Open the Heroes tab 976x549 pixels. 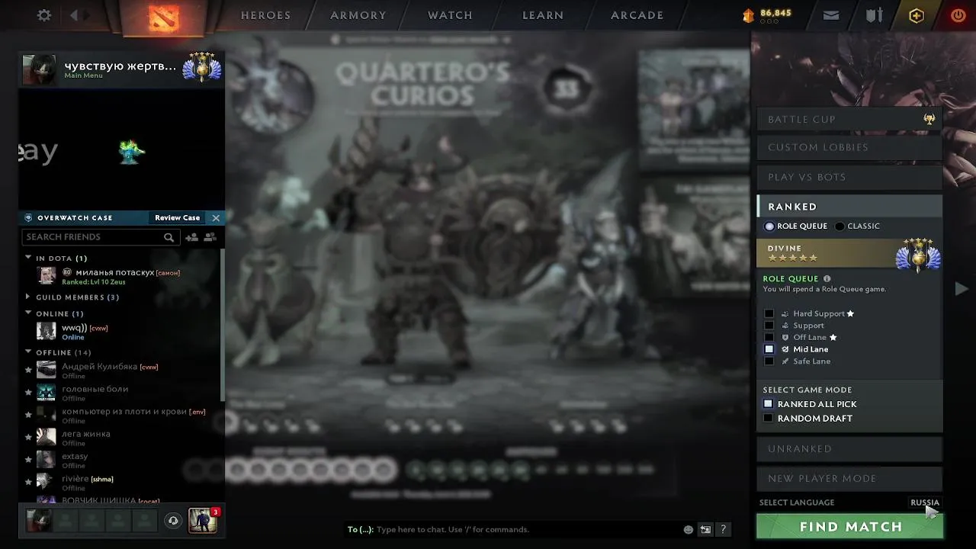pyautogui.click(x=265, y=15)
